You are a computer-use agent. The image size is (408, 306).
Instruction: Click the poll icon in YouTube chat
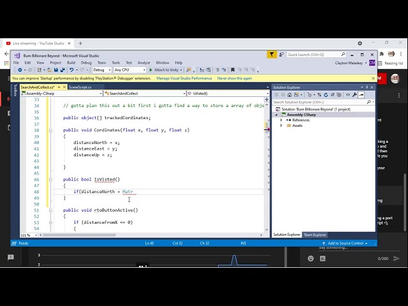(x=323, y=258)
